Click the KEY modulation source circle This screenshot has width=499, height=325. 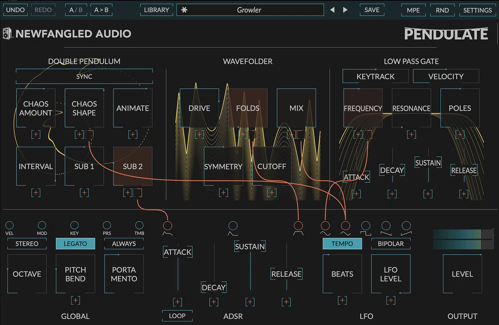(x=74, y=225)
